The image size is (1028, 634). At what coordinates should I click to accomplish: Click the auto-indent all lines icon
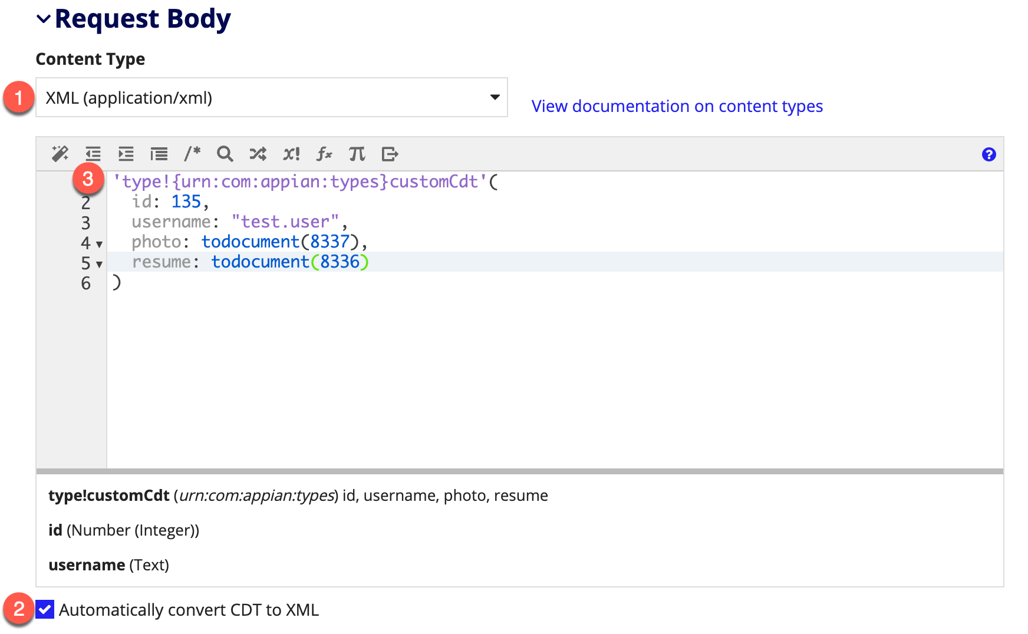(x=159, y=154)
